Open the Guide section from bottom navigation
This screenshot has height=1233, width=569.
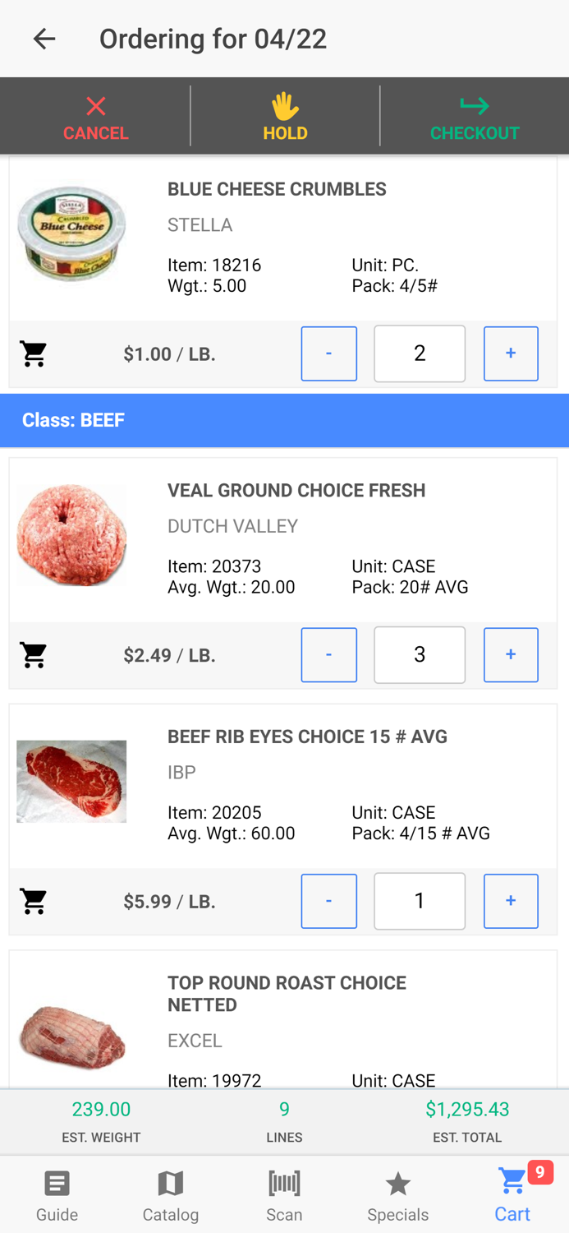(57, 1195)
